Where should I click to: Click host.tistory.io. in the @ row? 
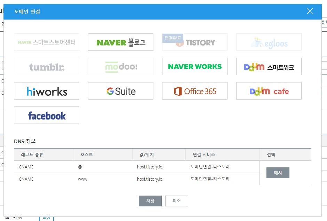(x=150, y=167)
